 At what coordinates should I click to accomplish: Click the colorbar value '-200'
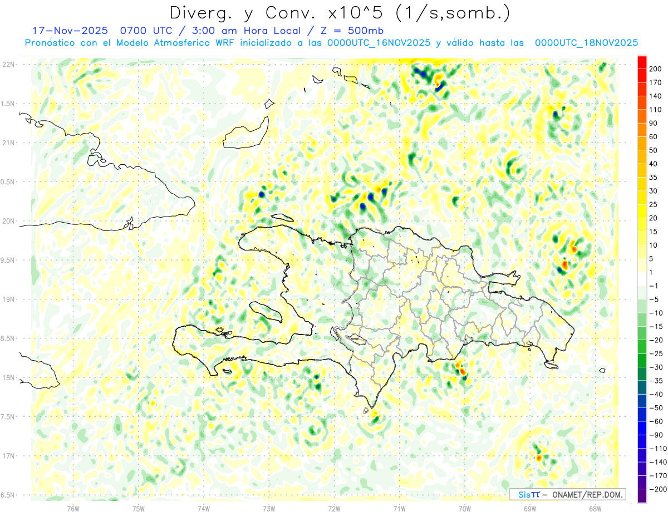[658, 489]
